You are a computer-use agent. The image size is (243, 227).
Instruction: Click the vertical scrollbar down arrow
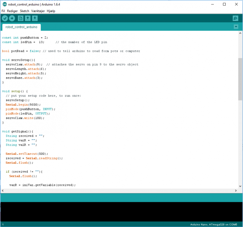coord(240,186)
